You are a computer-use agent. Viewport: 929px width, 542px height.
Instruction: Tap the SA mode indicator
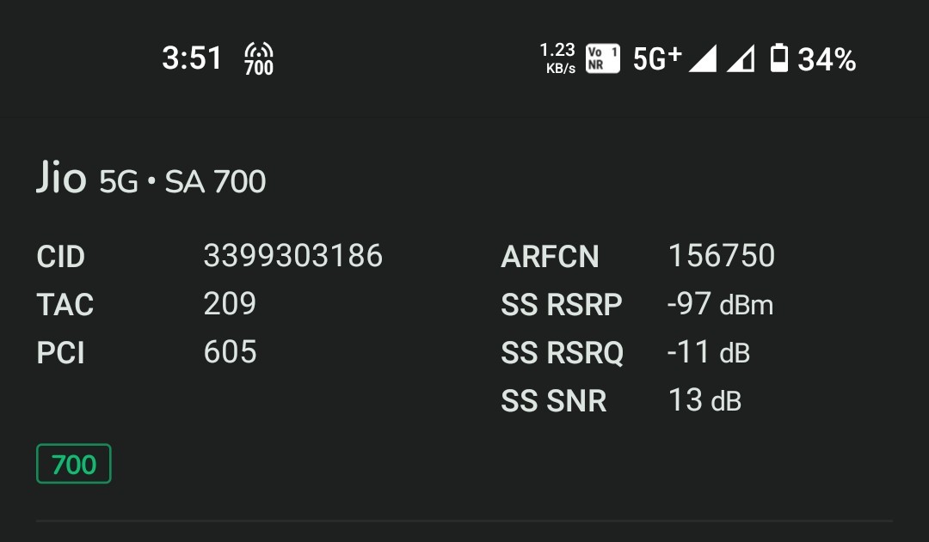pos(185,181)
